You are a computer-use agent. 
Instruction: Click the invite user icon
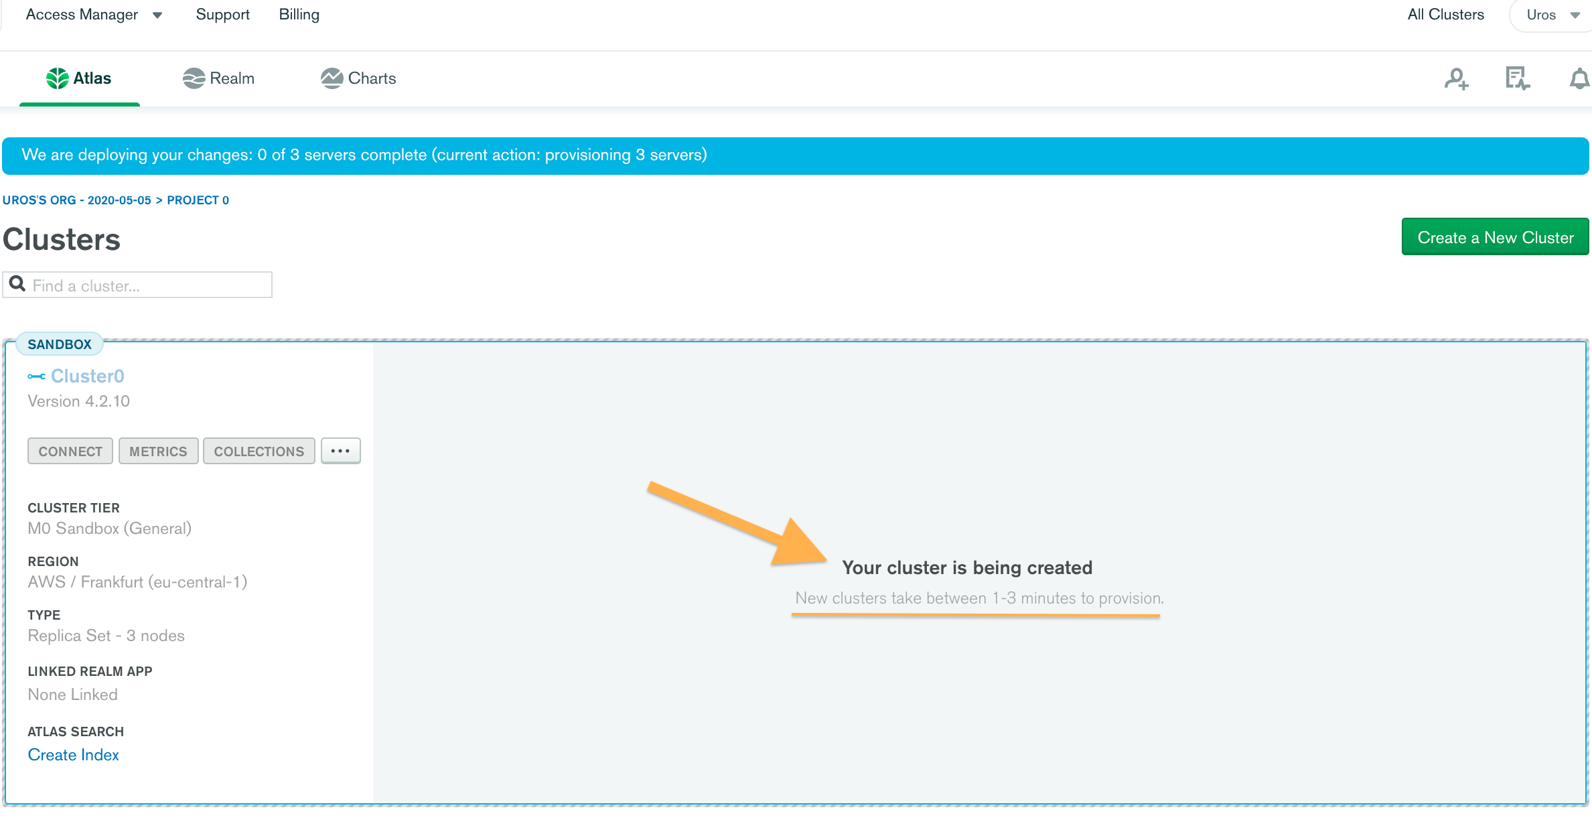point(1456,79)
